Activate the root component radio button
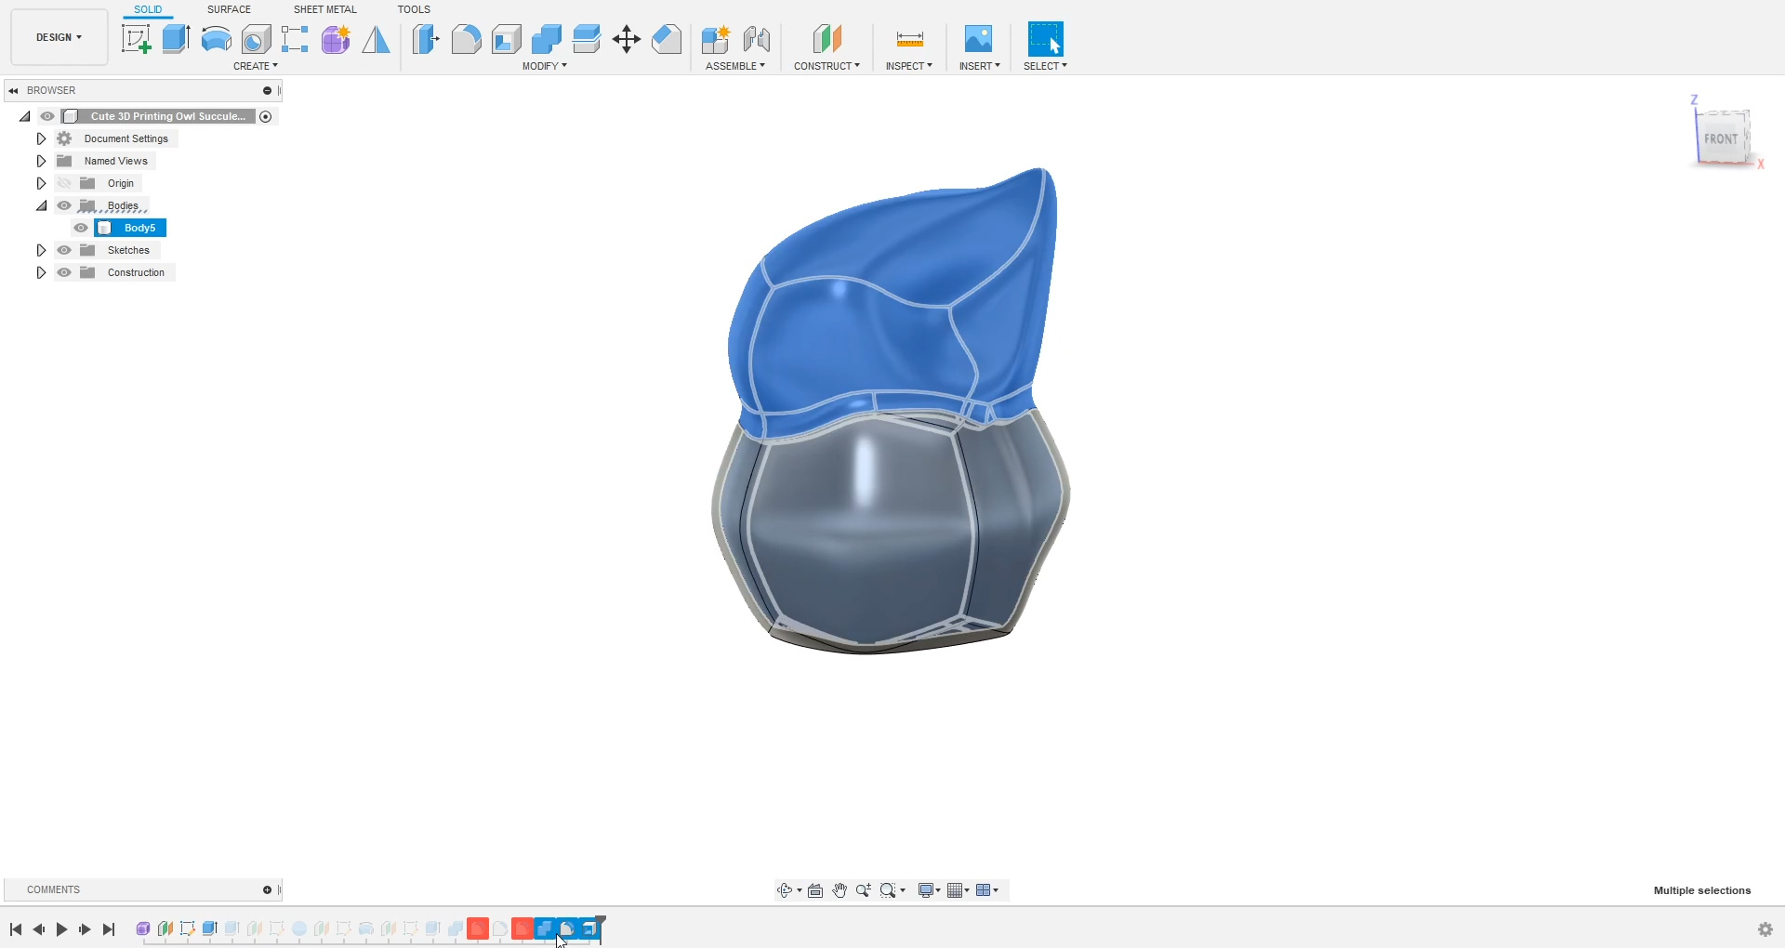The width and height of the screenshot is (1785, 948). pos(266,116)
